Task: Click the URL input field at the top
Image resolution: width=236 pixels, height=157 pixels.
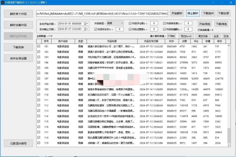Action: pos(101,13)
